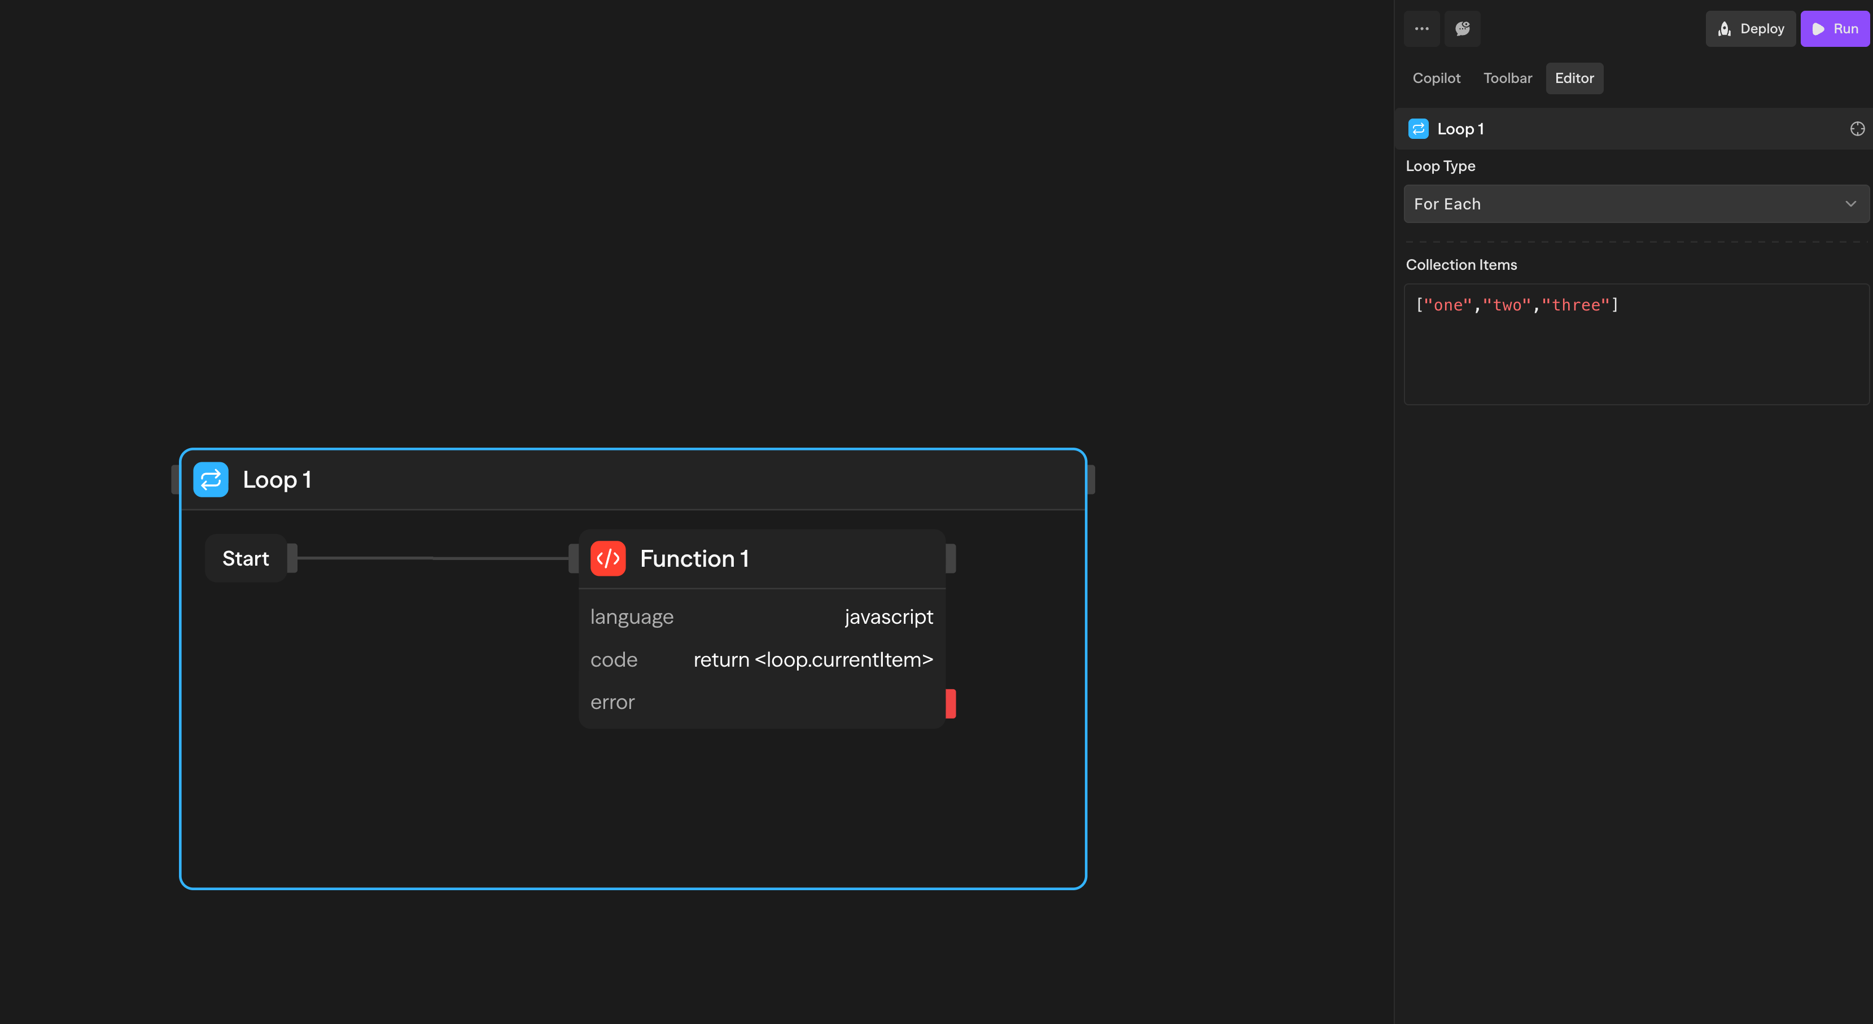Screen dimensions: 1873x1024
Task: Click the Function 1 right output handle
Action: [950, 558]
